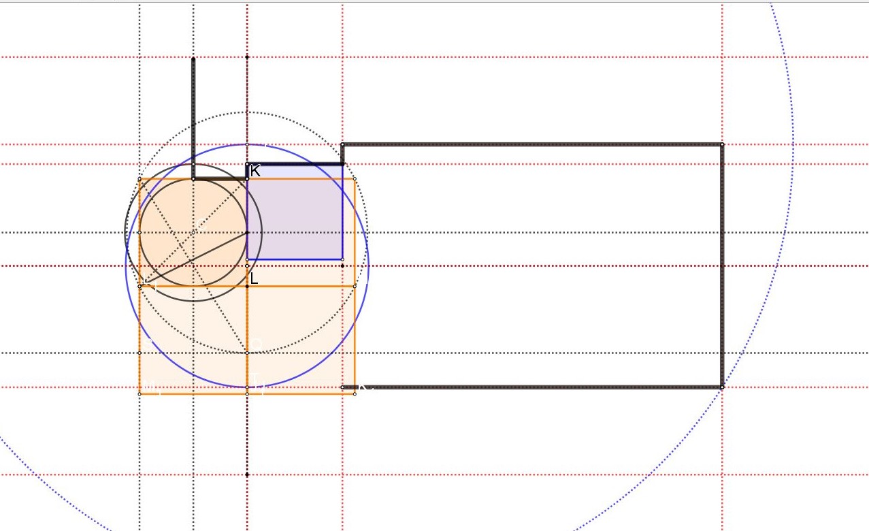Select top-left corner of the orange square
The image size is (869, 531).
[x=140, y=179]
